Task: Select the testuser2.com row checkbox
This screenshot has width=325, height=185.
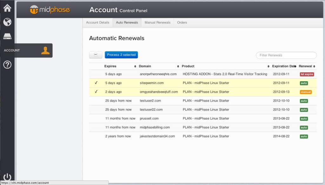Action: 96,101
